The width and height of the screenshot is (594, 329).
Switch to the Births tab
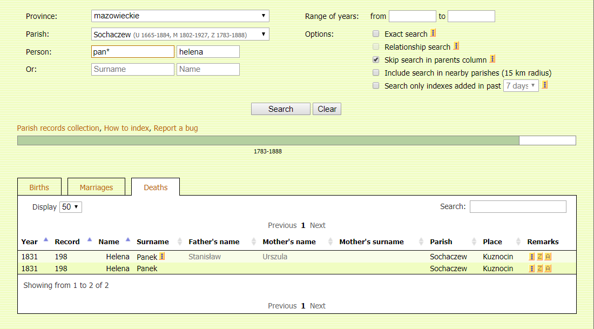tap(39, 187)
